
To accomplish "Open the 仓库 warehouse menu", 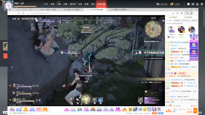I will coord(80,4).
